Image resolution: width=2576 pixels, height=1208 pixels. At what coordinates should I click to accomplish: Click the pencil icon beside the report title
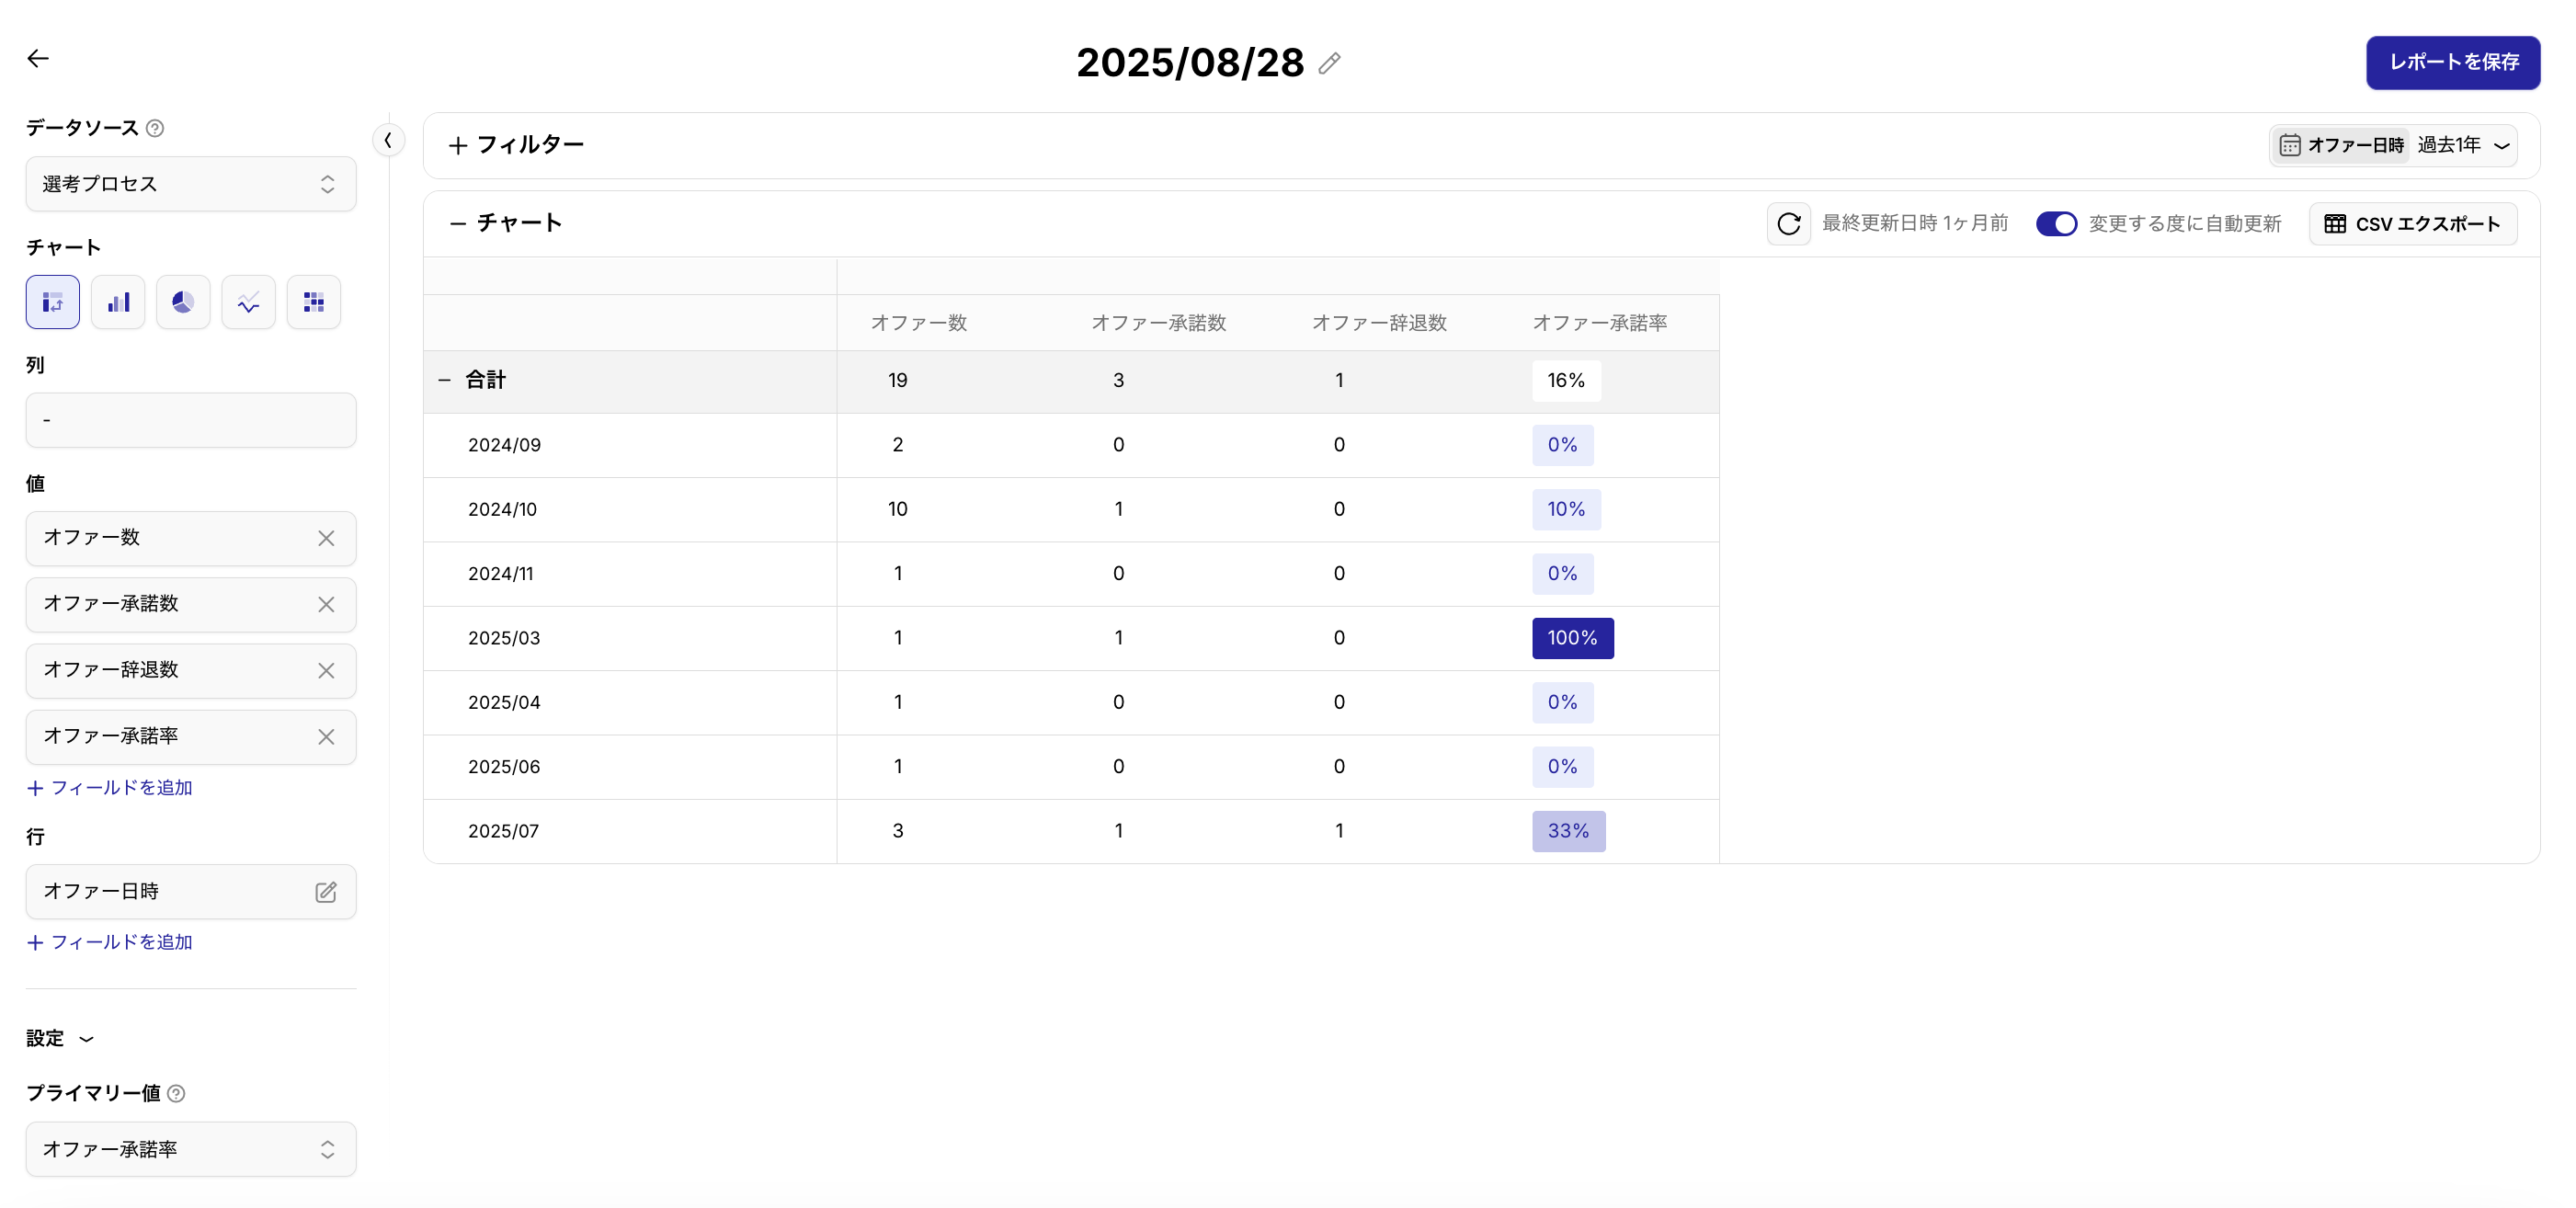coord(1329,63)
